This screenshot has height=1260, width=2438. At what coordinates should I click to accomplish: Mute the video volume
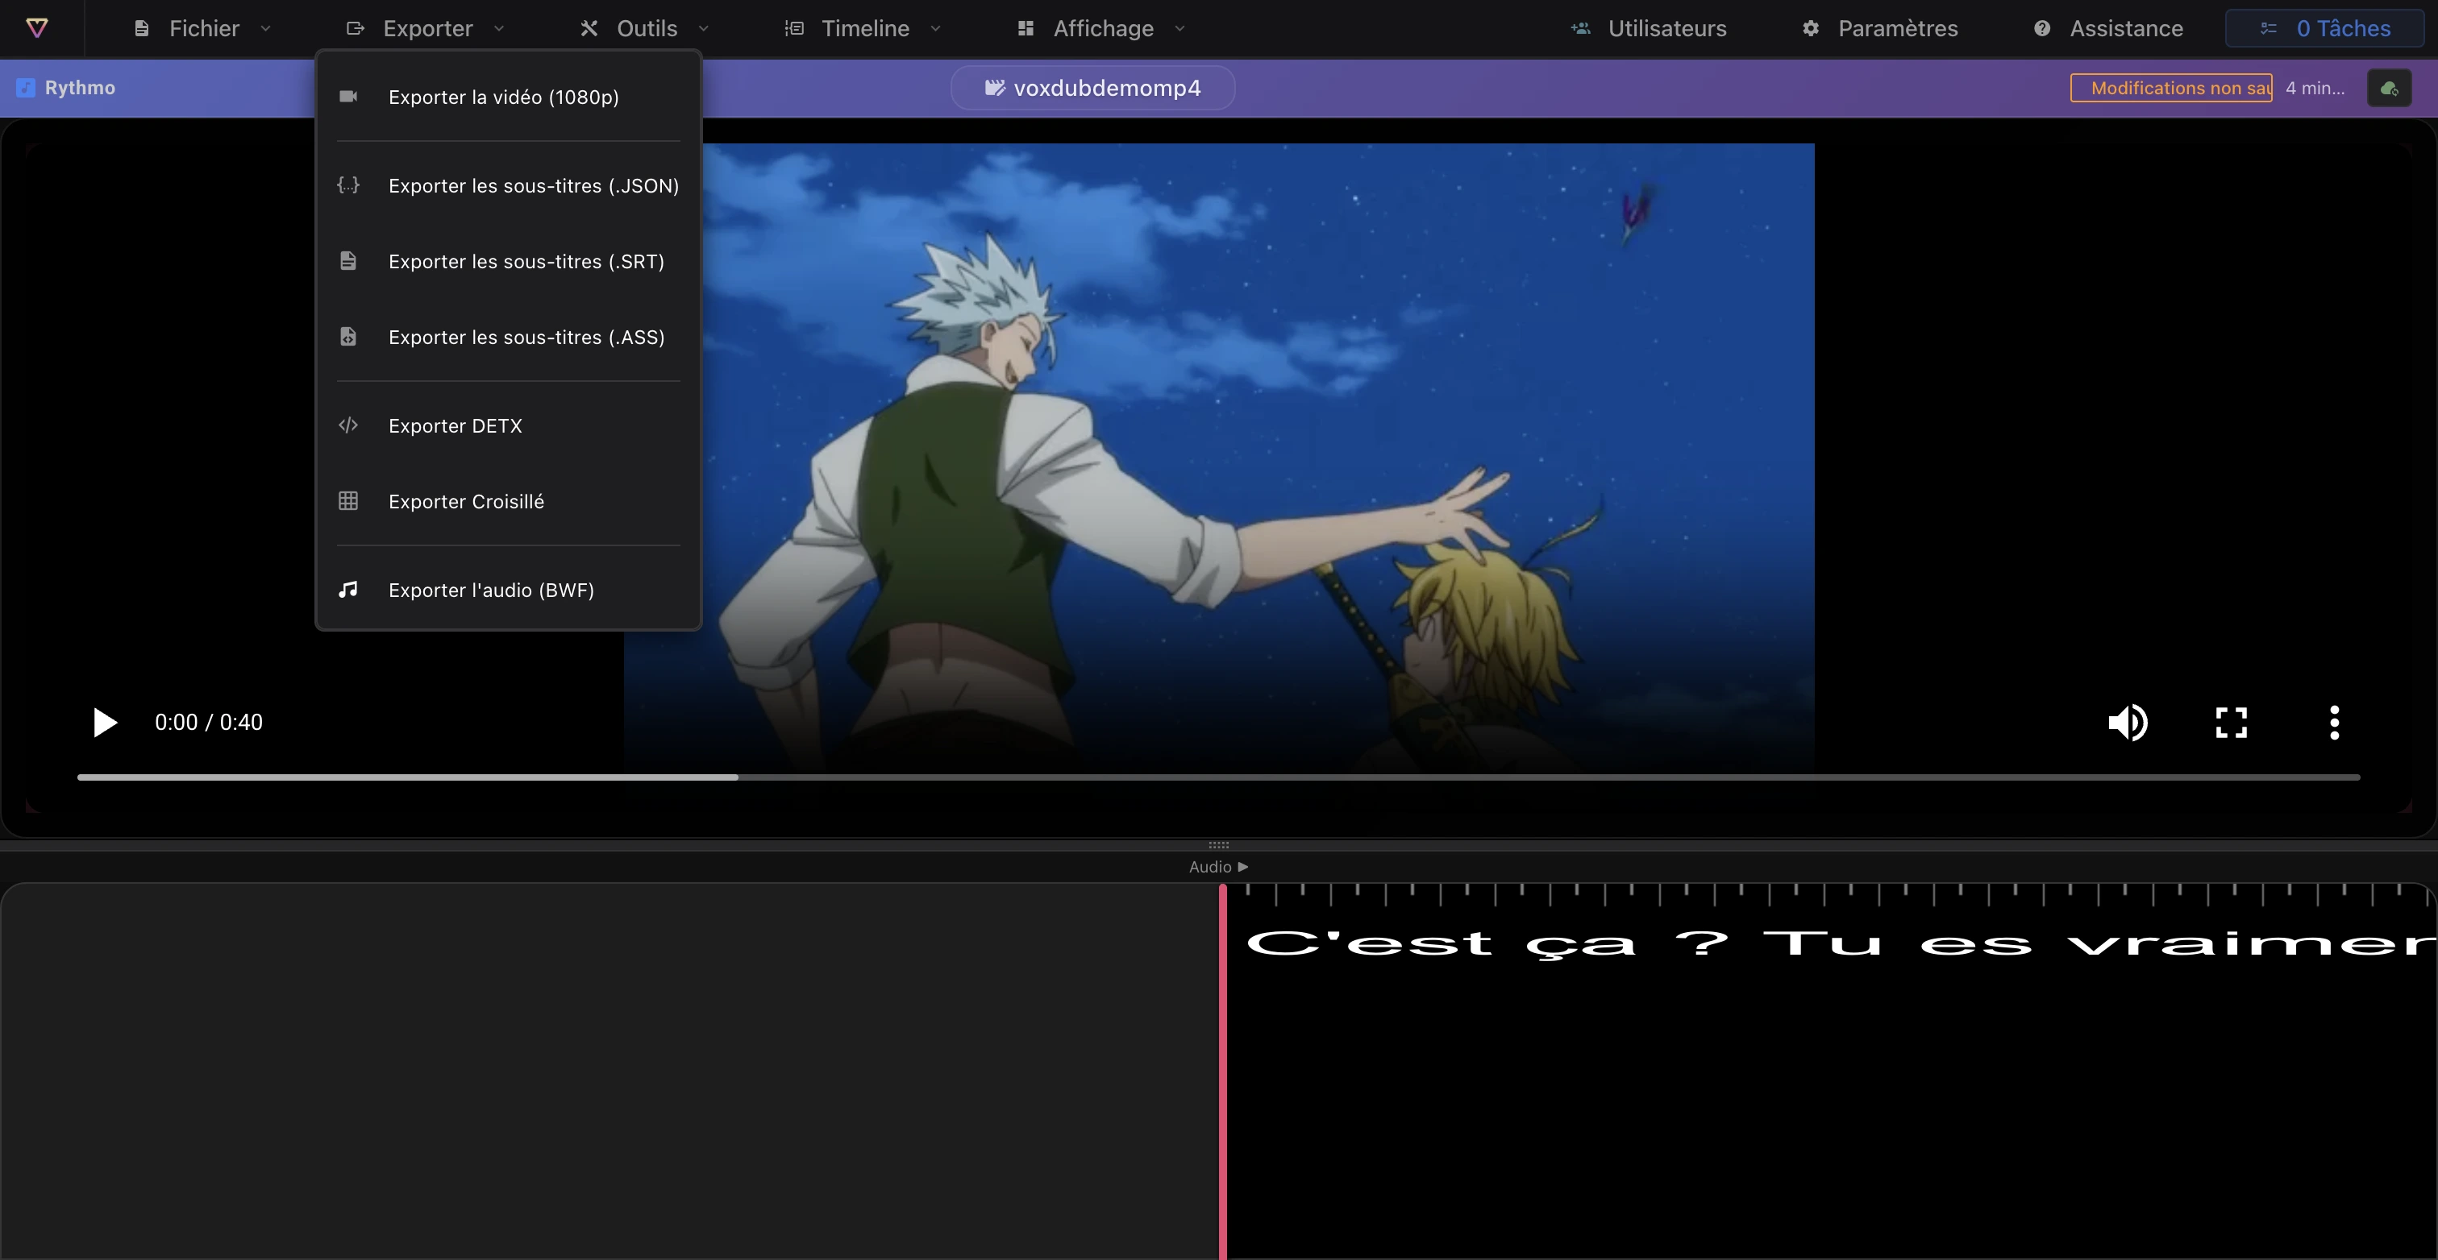click(2128, 723)
